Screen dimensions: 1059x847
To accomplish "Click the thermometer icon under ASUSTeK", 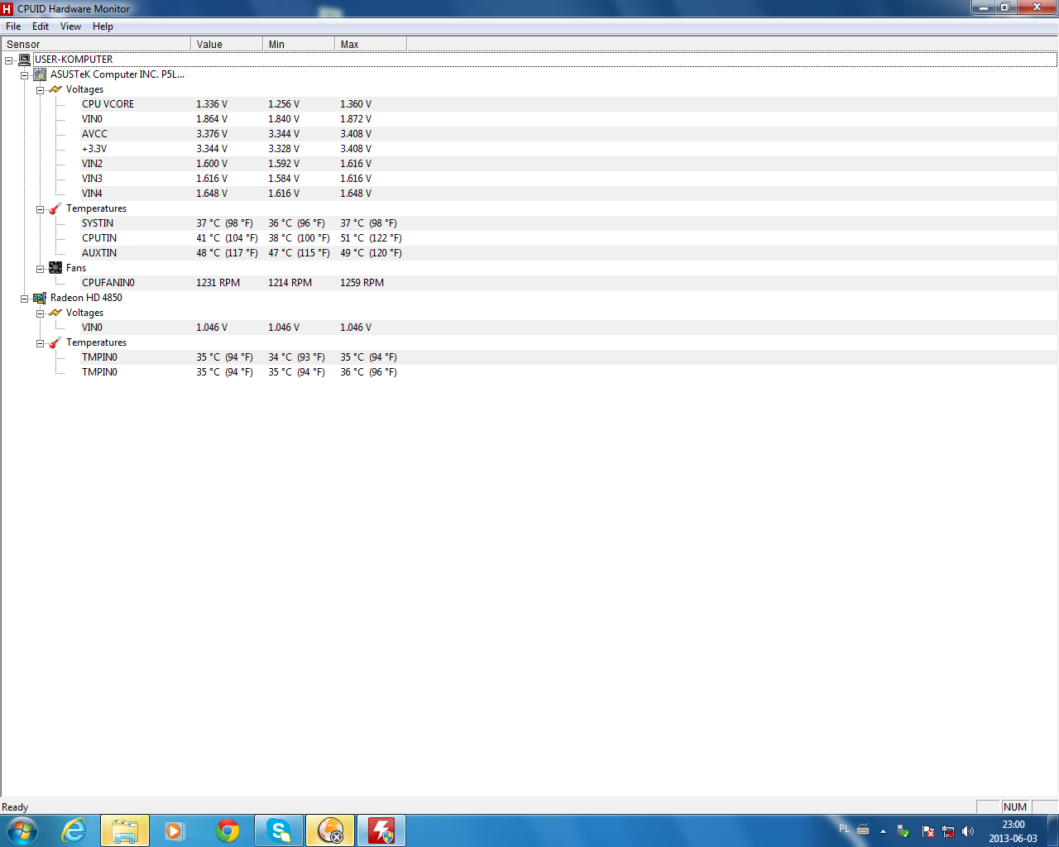I will [x=55, y=208].
